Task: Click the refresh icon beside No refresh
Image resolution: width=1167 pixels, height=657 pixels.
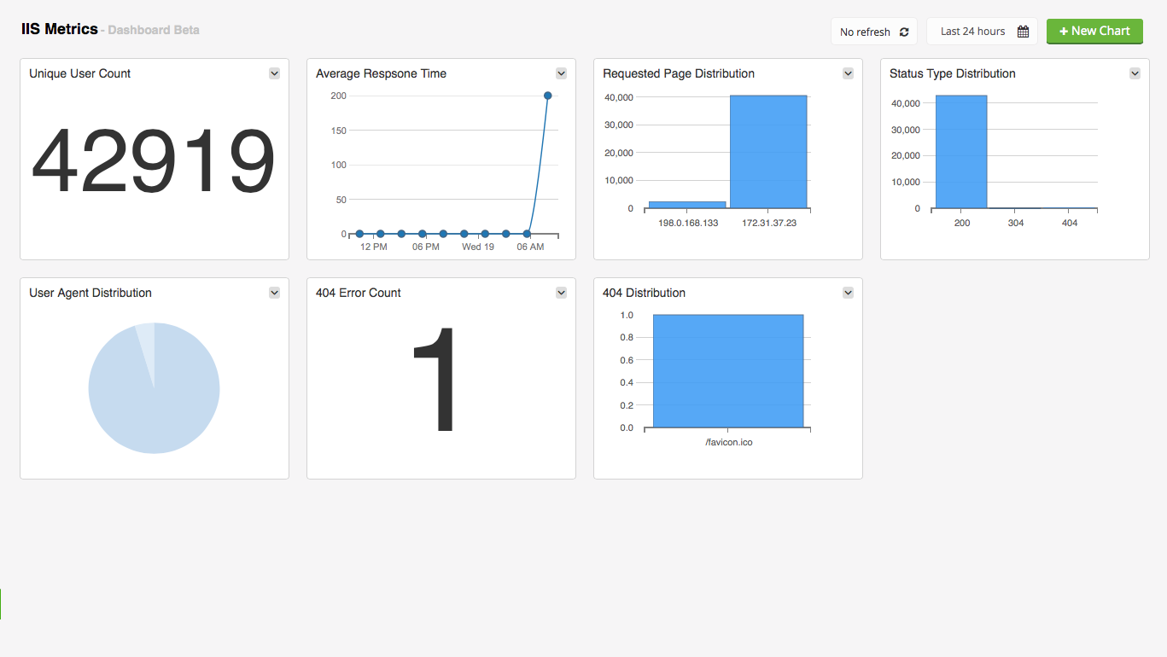Action: [904, 32]
